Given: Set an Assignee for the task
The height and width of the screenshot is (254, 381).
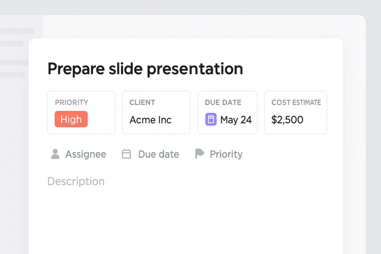Looking at the screenshot, I should pos(86,154).
